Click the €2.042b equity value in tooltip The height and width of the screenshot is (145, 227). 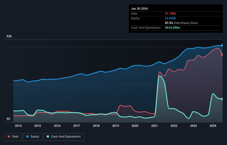coord(170,18)
